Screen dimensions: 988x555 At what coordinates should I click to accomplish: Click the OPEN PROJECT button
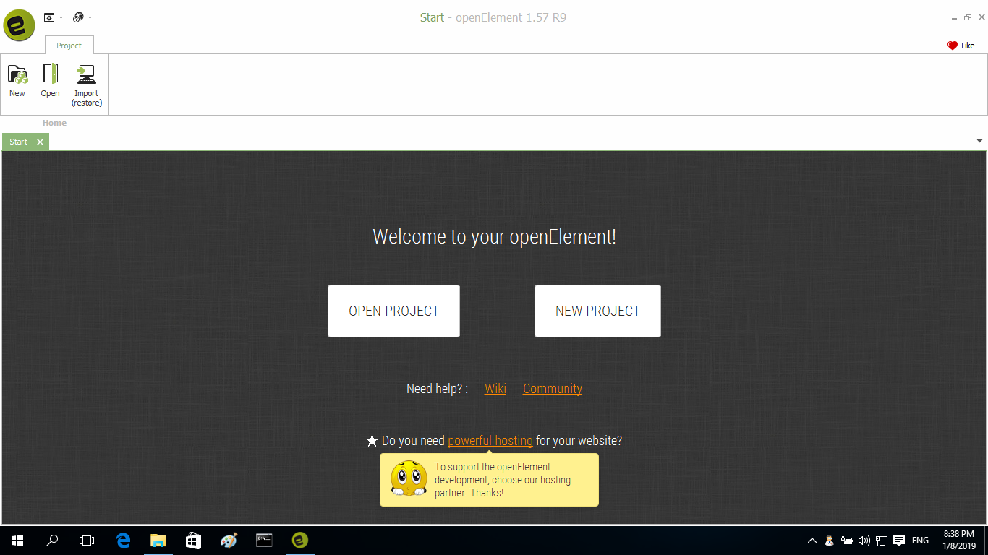[393, 311]
